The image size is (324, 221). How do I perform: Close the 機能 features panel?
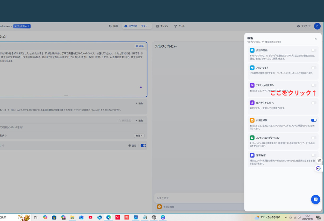click(x=315, y=39)
